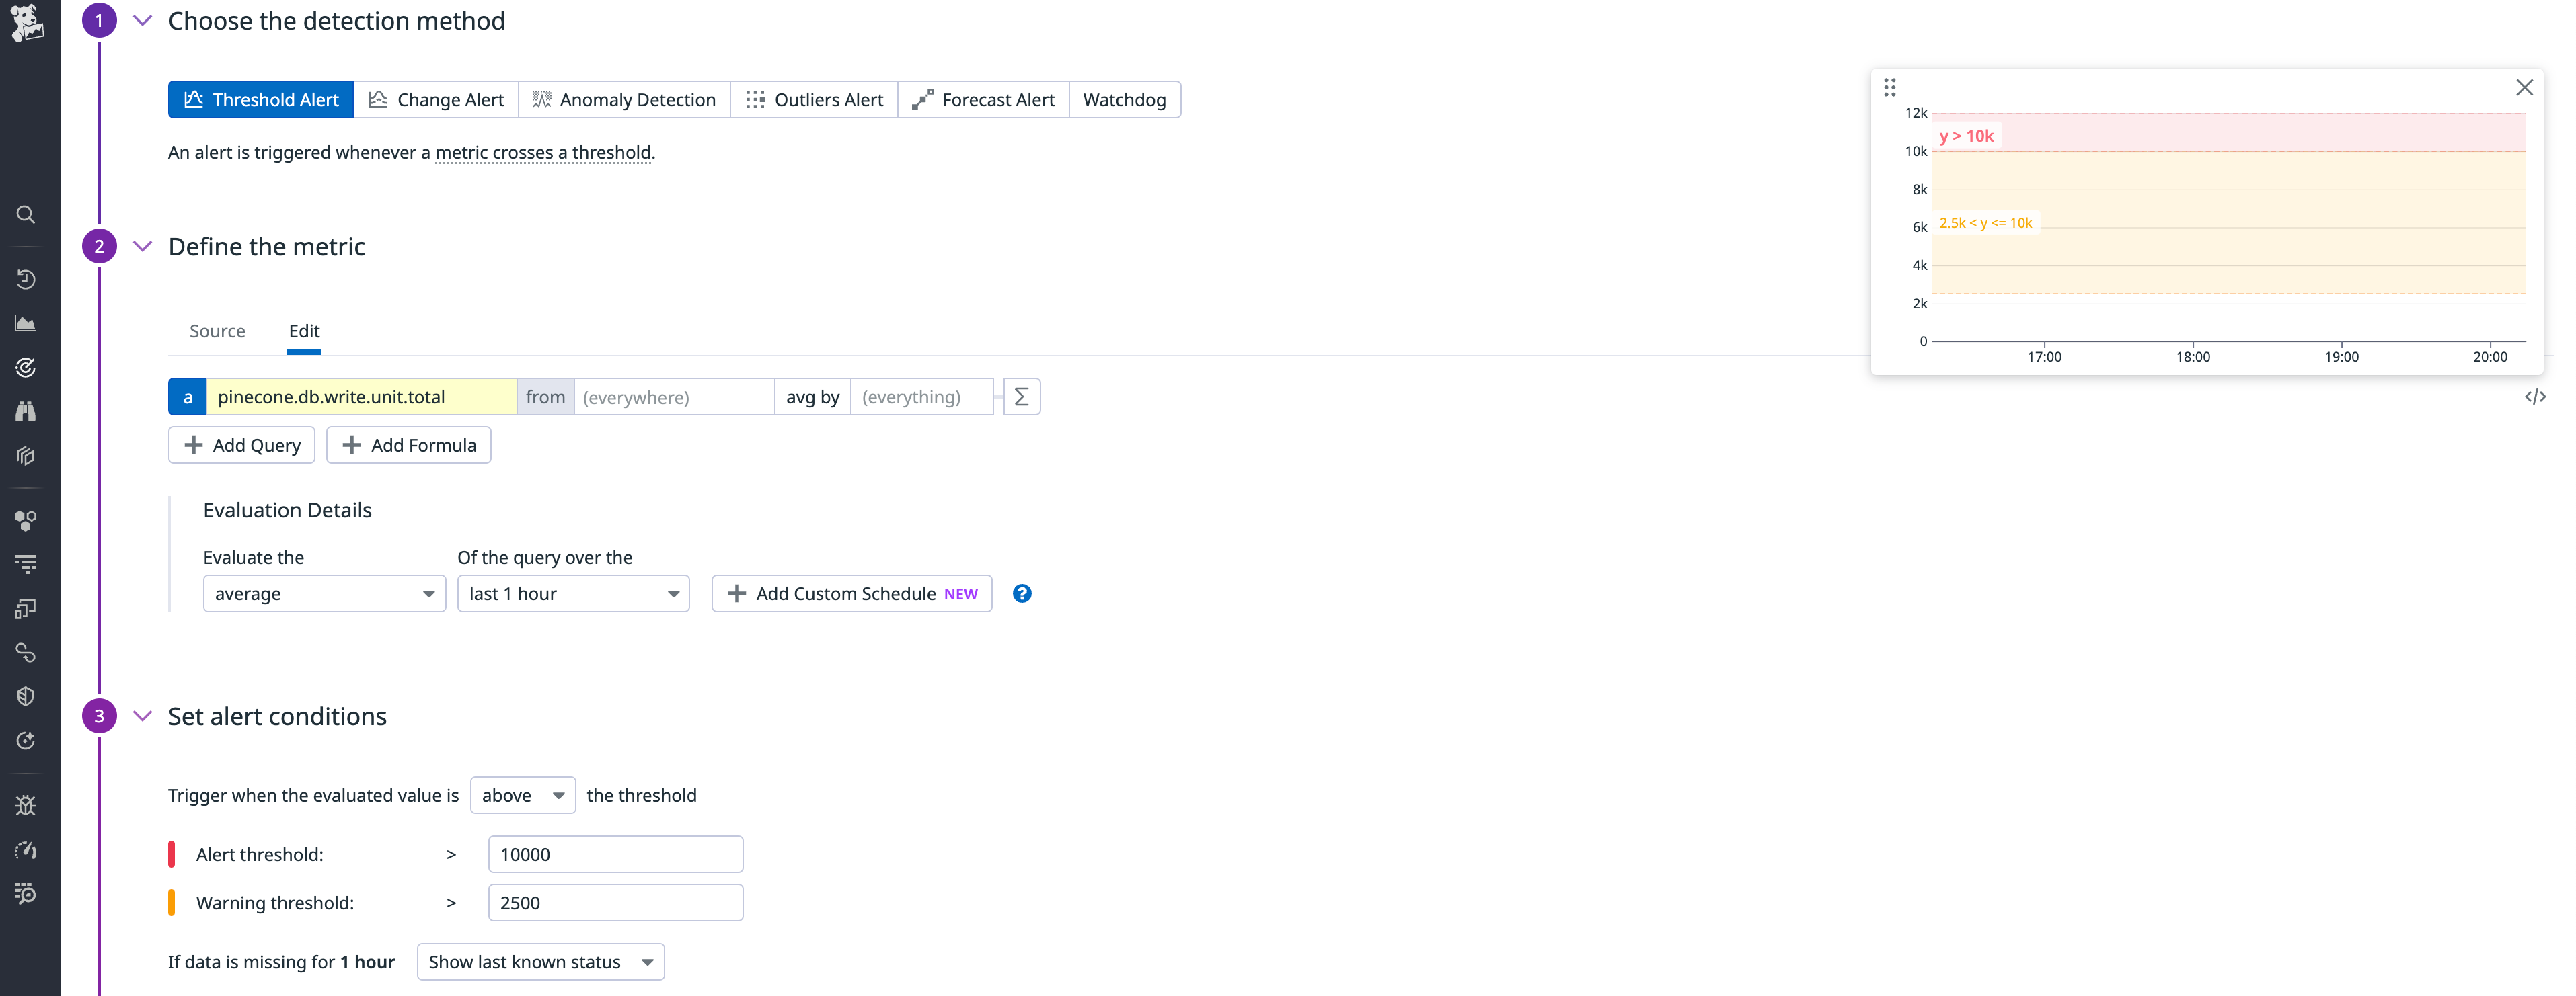Select the Edit tab
Image resolution: width=2576 pixels, height=996 pixels.
click(x=304, y=331)
